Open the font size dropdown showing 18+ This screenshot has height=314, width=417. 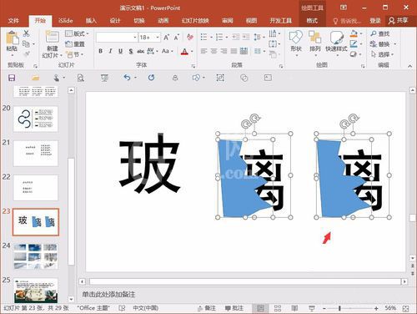click(158, 37)
